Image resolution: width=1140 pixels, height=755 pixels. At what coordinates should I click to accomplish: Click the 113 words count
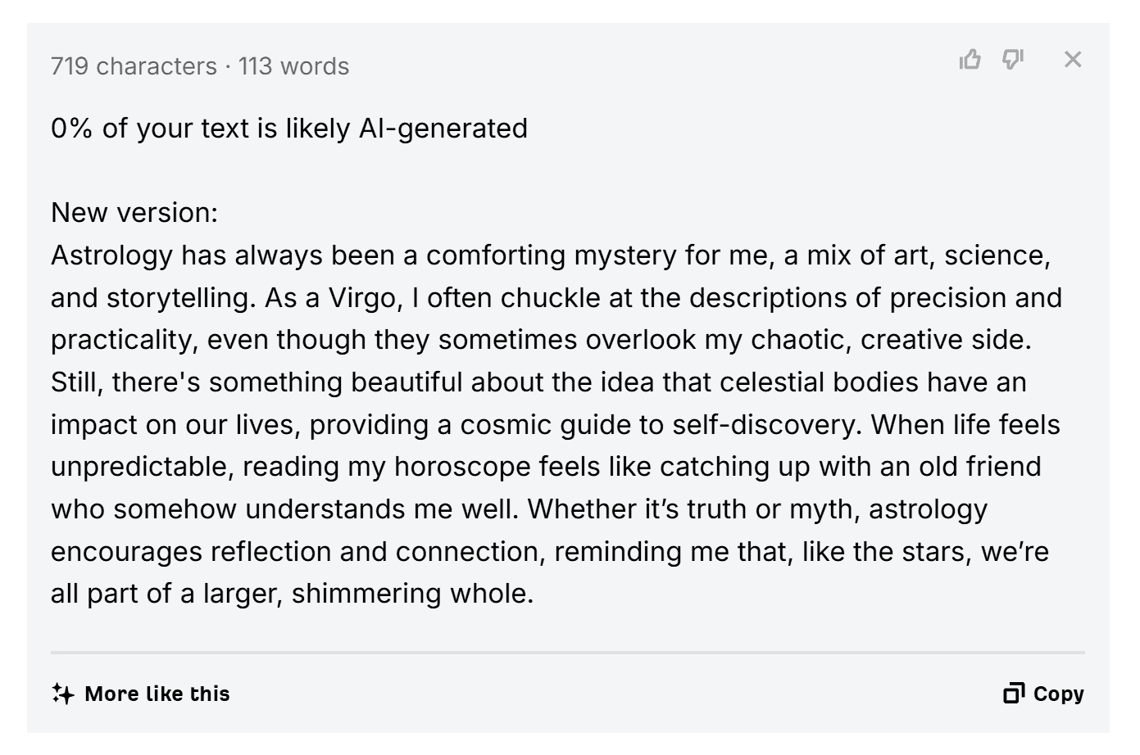coord(293,66)
